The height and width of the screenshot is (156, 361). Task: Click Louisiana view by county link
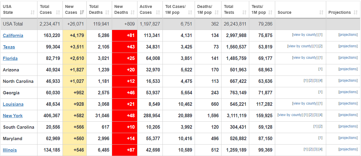tap(305, 103)
